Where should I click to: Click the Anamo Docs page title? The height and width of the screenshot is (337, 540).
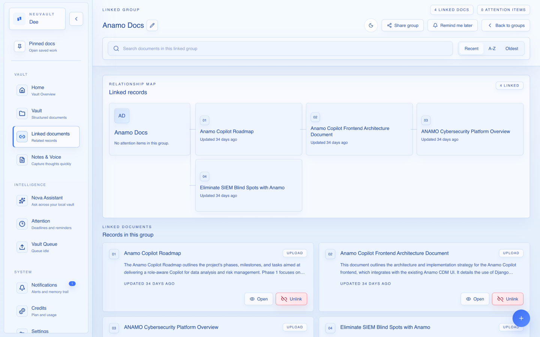[x=123, y=25]
